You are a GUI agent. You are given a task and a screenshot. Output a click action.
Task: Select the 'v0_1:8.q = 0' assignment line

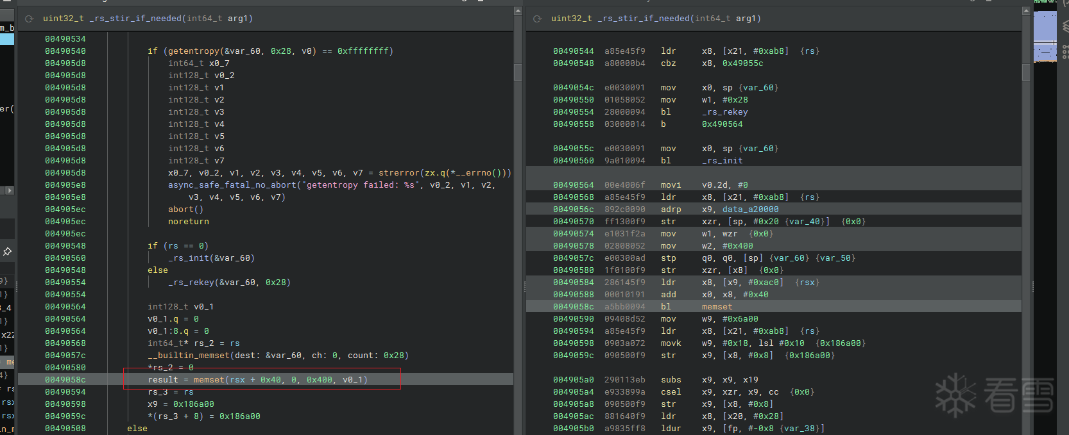tap(178, 331)
